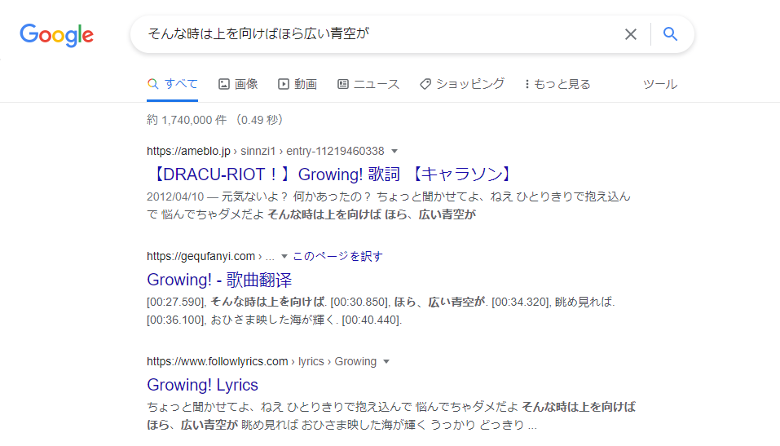Open the ameblo.jp result dropdown arrow
Viewport: 780px width, 446px height.
(394, 151)
